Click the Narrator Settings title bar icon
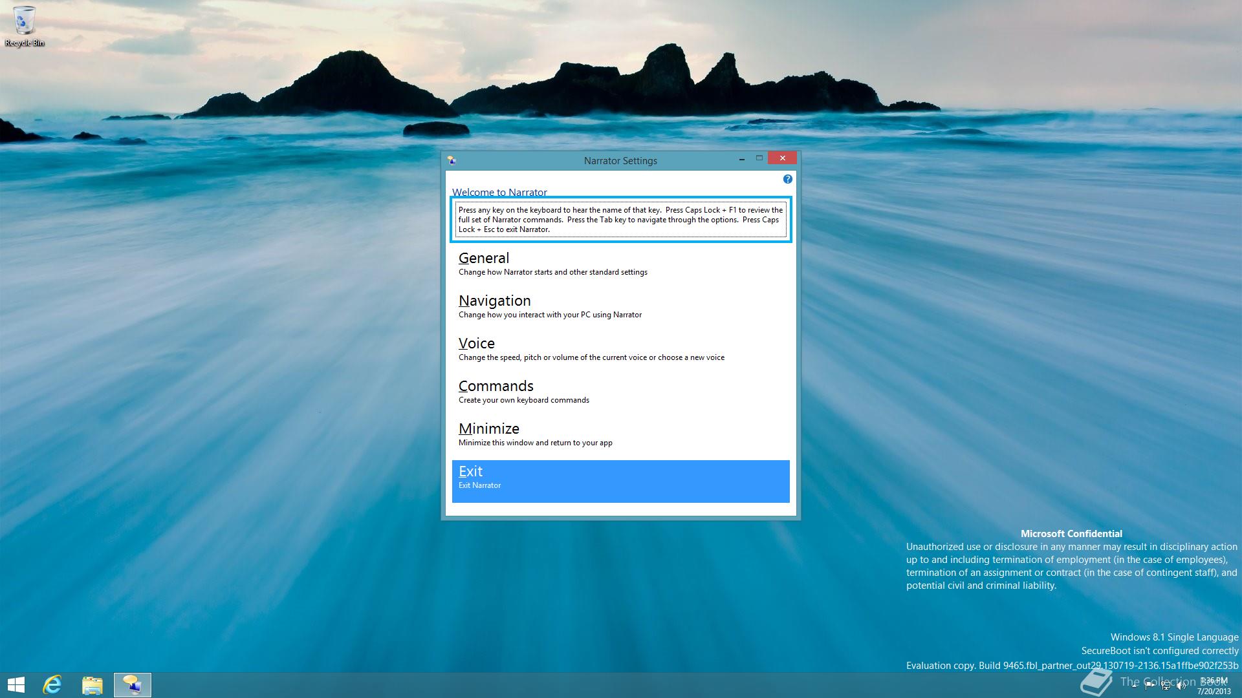Image resolution: width=1242 pixels, height=698 pixels. coord(452,160)
